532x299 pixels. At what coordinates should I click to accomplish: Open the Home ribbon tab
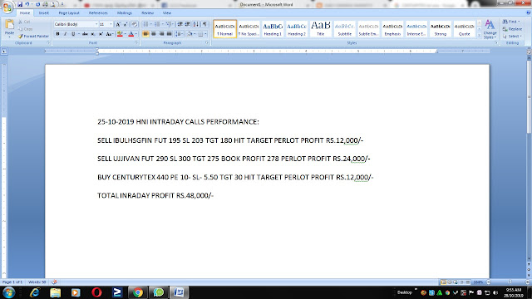(x=25, y=13)
